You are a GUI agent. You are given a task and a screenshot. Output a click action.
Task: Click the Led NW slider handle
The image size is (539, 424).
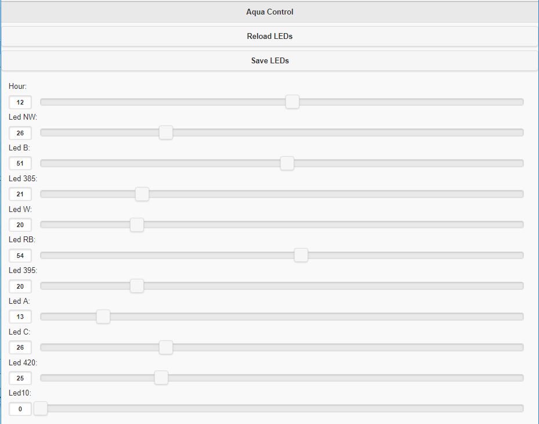coord(166,132)
